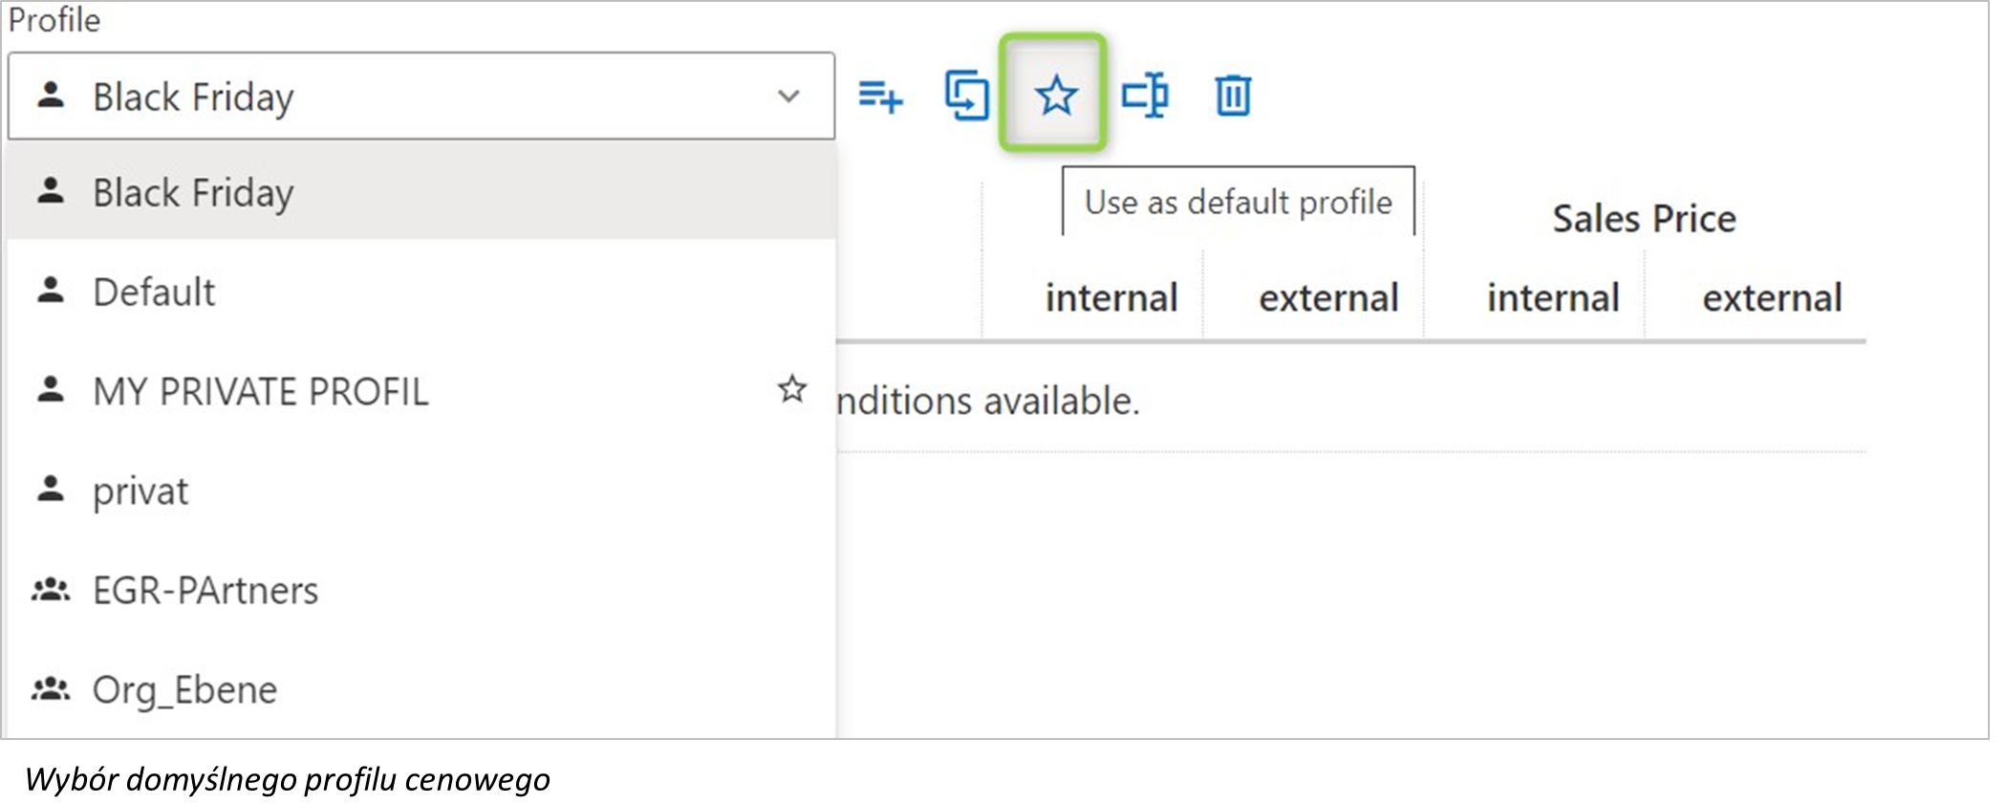Click the star default profile icon
Viewport: 2006px width, 804px height.
click(x=1056, y=96)
